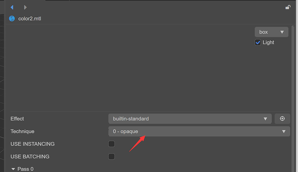Click the Technique property label
The image size is (298, 172).
(22, 131)
